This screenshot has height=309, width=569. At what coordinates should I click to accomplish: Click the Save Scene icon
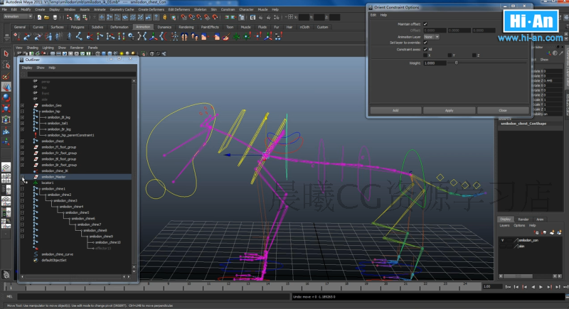coord(55,17)
